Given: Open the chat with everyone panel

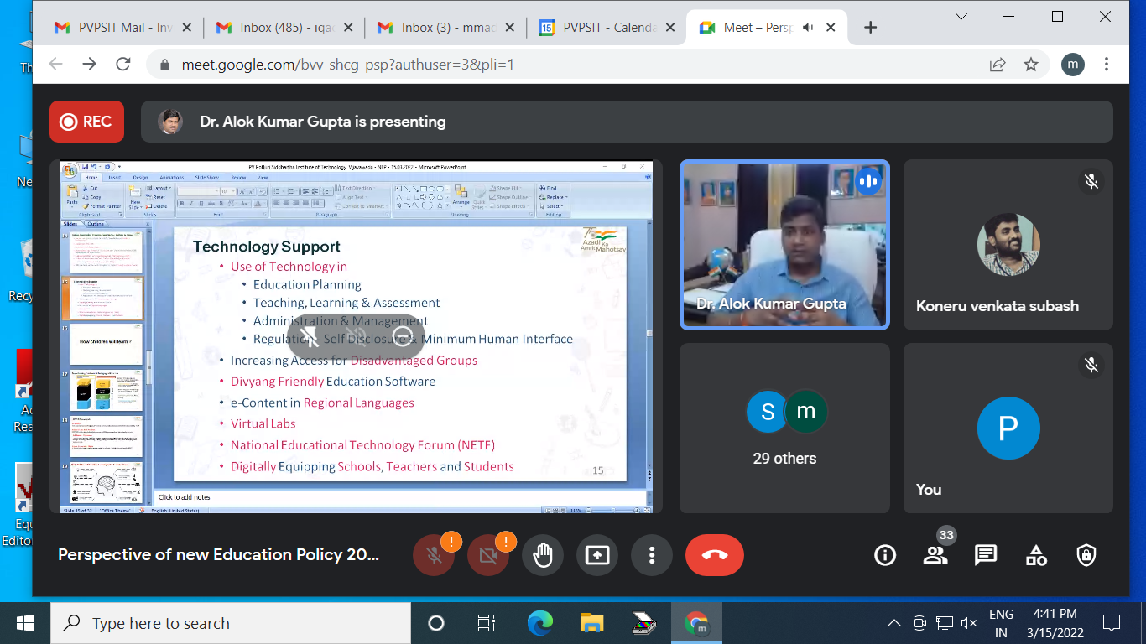Looking at the screenshot, I should click(x=985, y=555).
